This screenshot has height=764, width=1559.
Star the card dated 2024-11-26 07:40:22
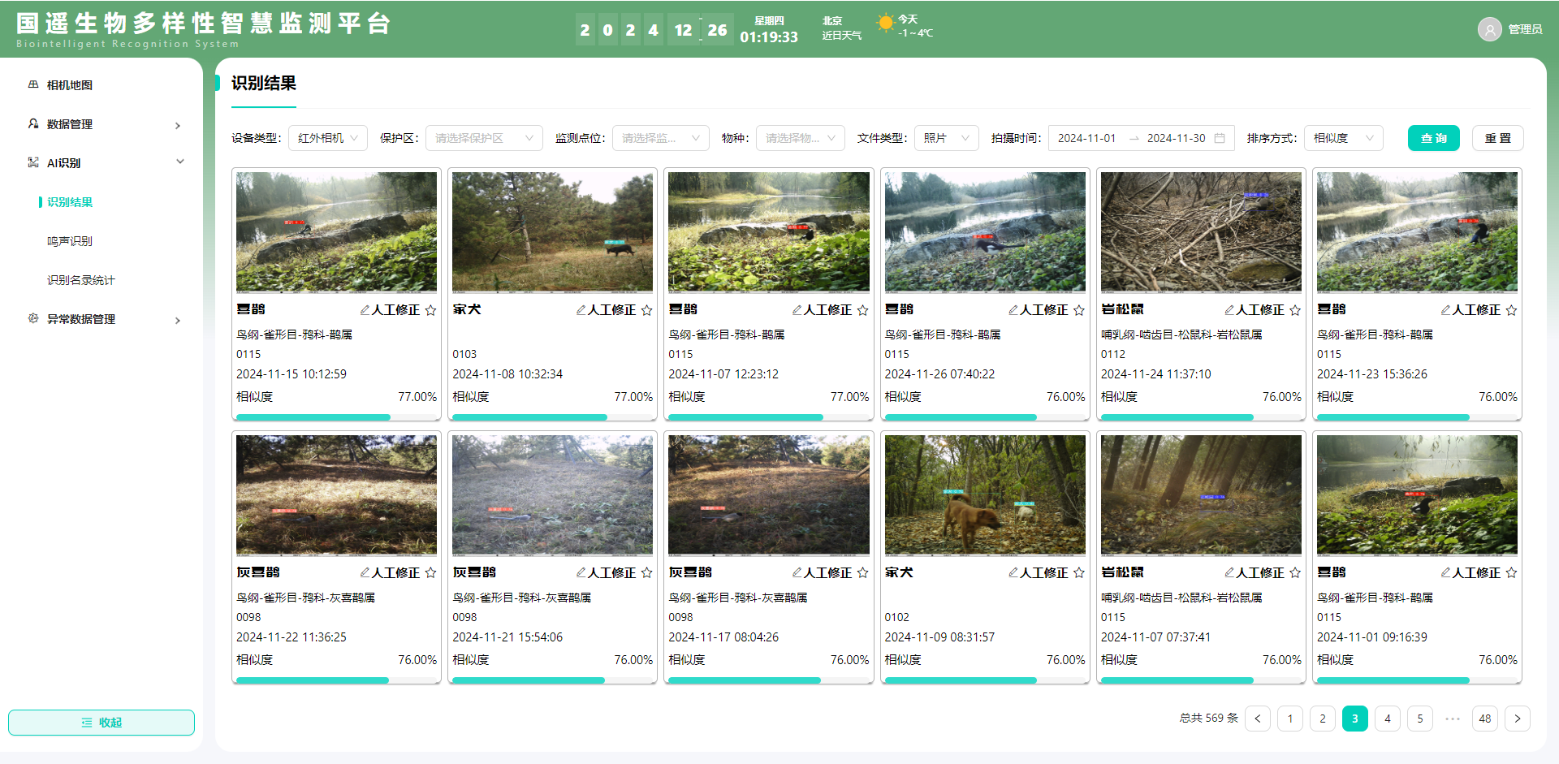[1078, 310]
